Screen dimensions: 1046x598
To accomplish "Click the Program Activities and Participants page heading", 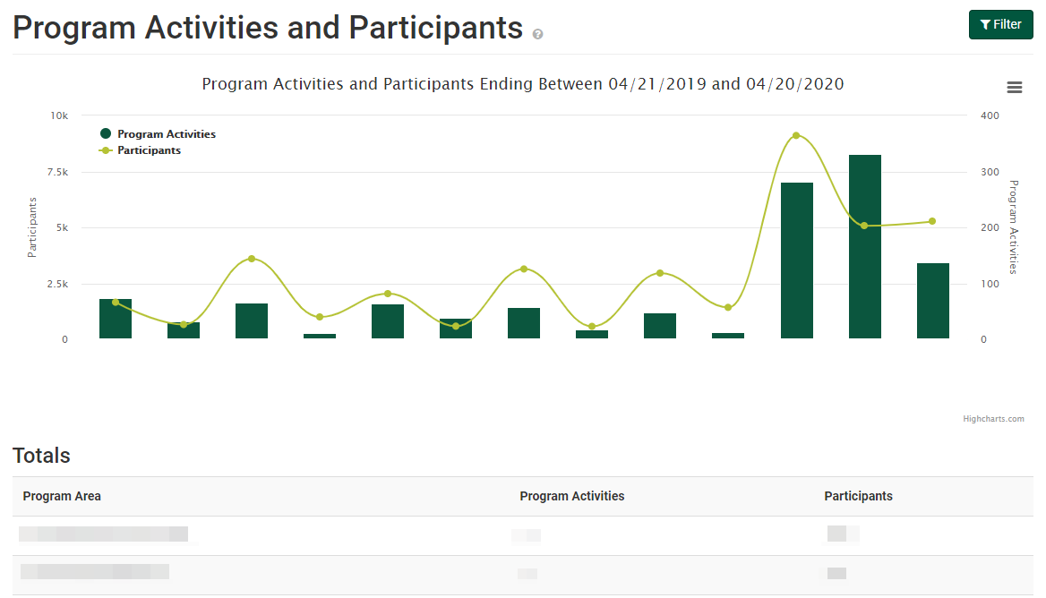I will (267, 27).
